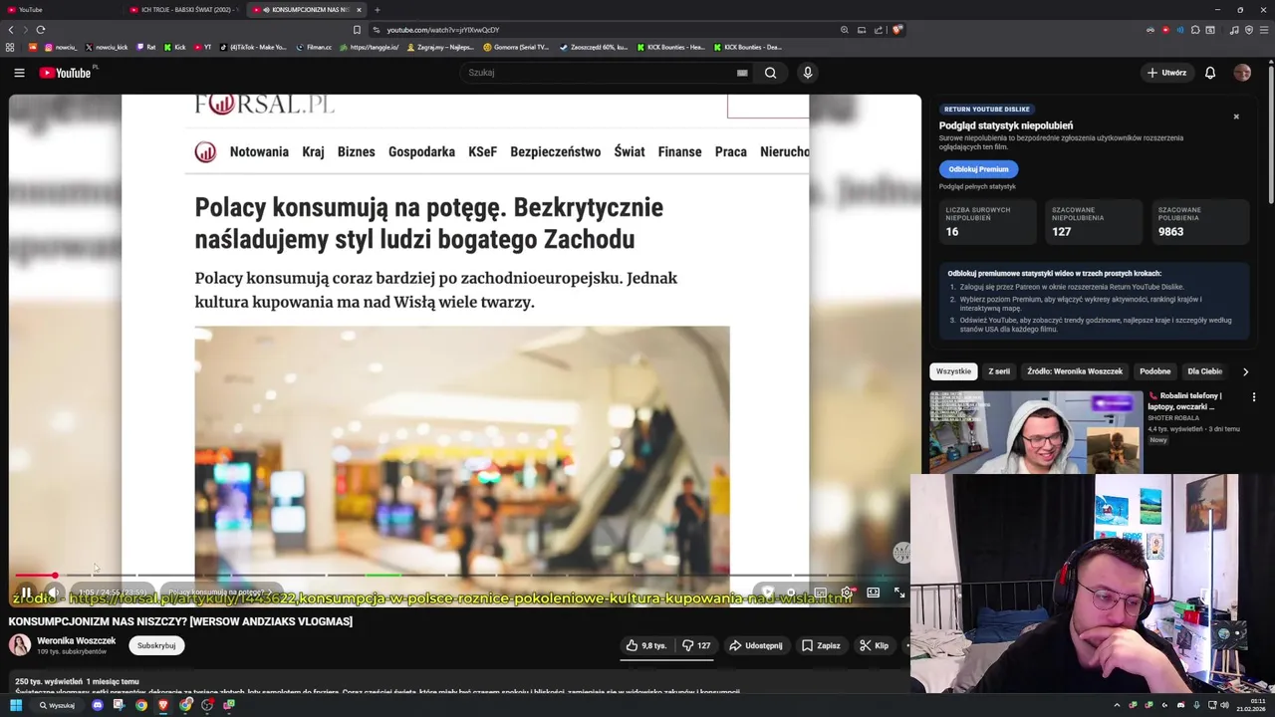This screenshot has height=717, width=1275.
Task: Click the browser address bar URL
Action: 443,30
